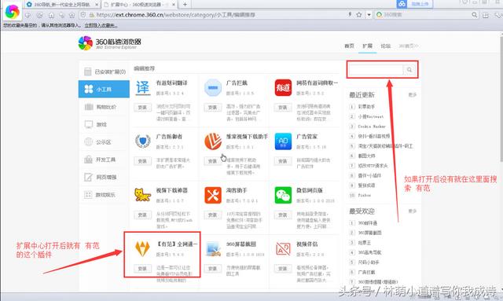
Task: Close the 360导航 tab
Action: (x=97, y=5)
